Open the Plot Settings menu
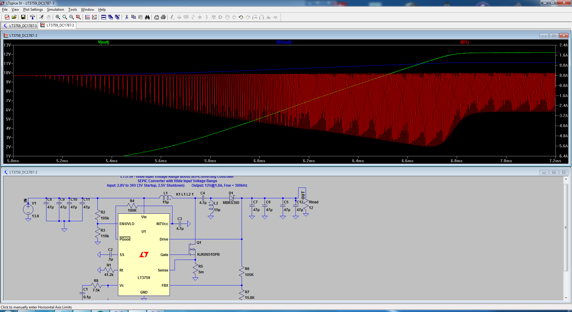The image size is (572, 312). pyautogui.click(x=33, y=10)
